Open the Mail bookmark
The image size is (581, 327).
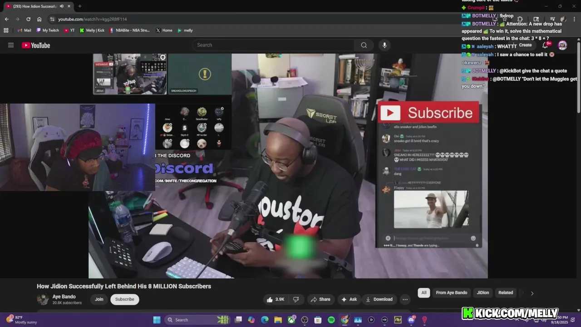pos(25,30)
